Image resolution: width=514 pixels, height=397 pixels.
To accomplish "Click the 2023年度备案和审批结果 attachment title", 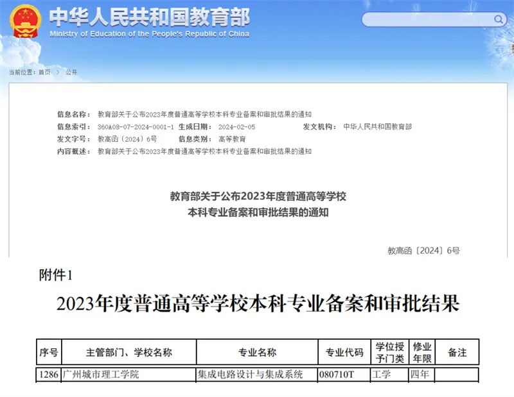I will pyautogui.click(x=257, y=303).
